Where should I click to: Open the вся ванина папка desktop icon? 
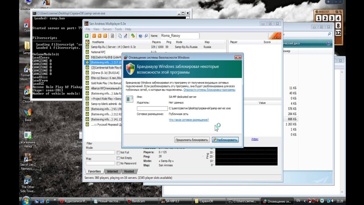pos(28,139)
